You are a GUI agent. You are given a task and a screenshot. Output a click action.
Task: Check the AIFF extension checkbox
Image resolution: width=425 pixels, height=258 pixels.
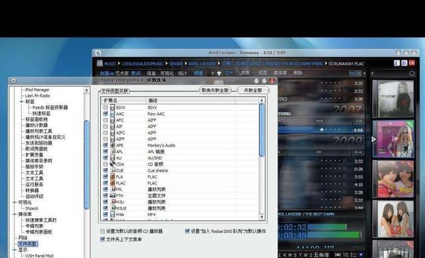106,139
